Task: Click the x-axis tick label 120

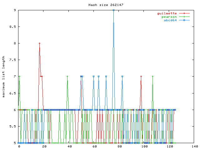Action: point(169,147)
